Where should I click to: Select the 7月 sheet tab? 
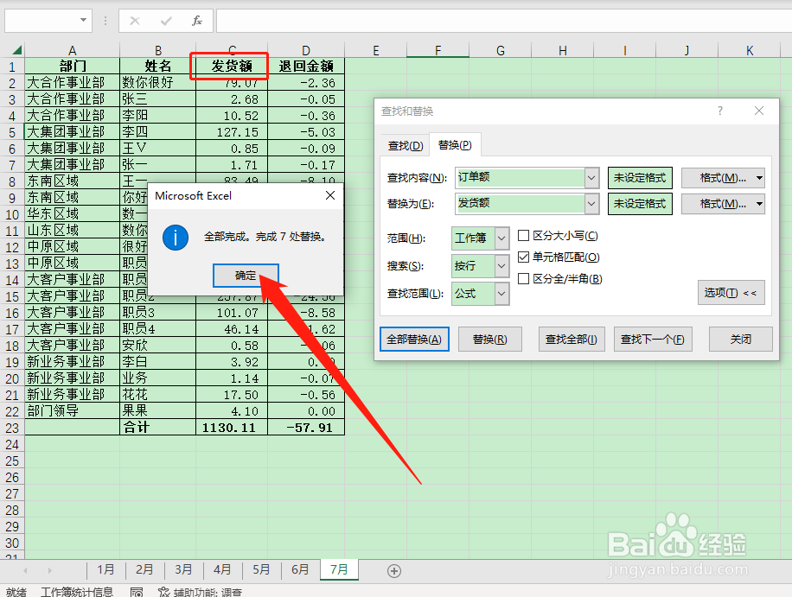point(339,569)
